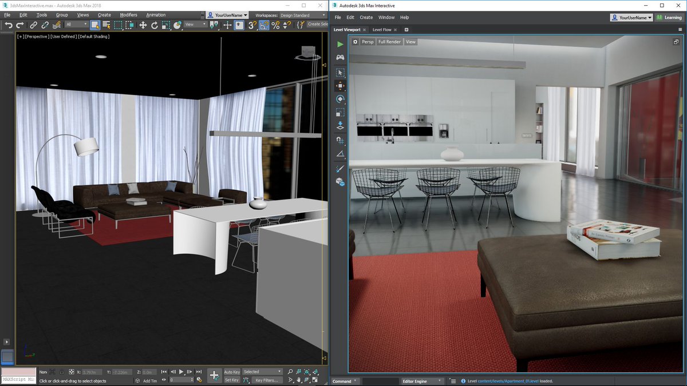
Task: Activate the Select and Rotate tool
Action: click(x=153, y=26)
